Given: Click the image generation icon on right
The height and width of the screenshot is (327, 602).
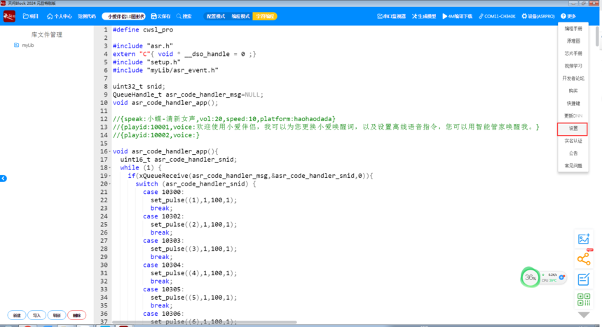Looking at the screenshot, I should click(x=584, y=239).
